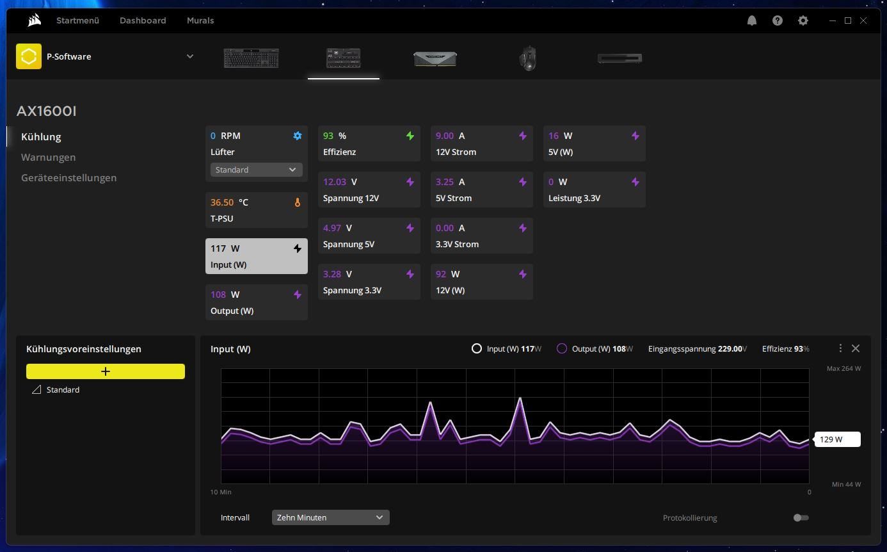Click the Effizienz label in its tile
Screen dimensions: 887x552
340,152
